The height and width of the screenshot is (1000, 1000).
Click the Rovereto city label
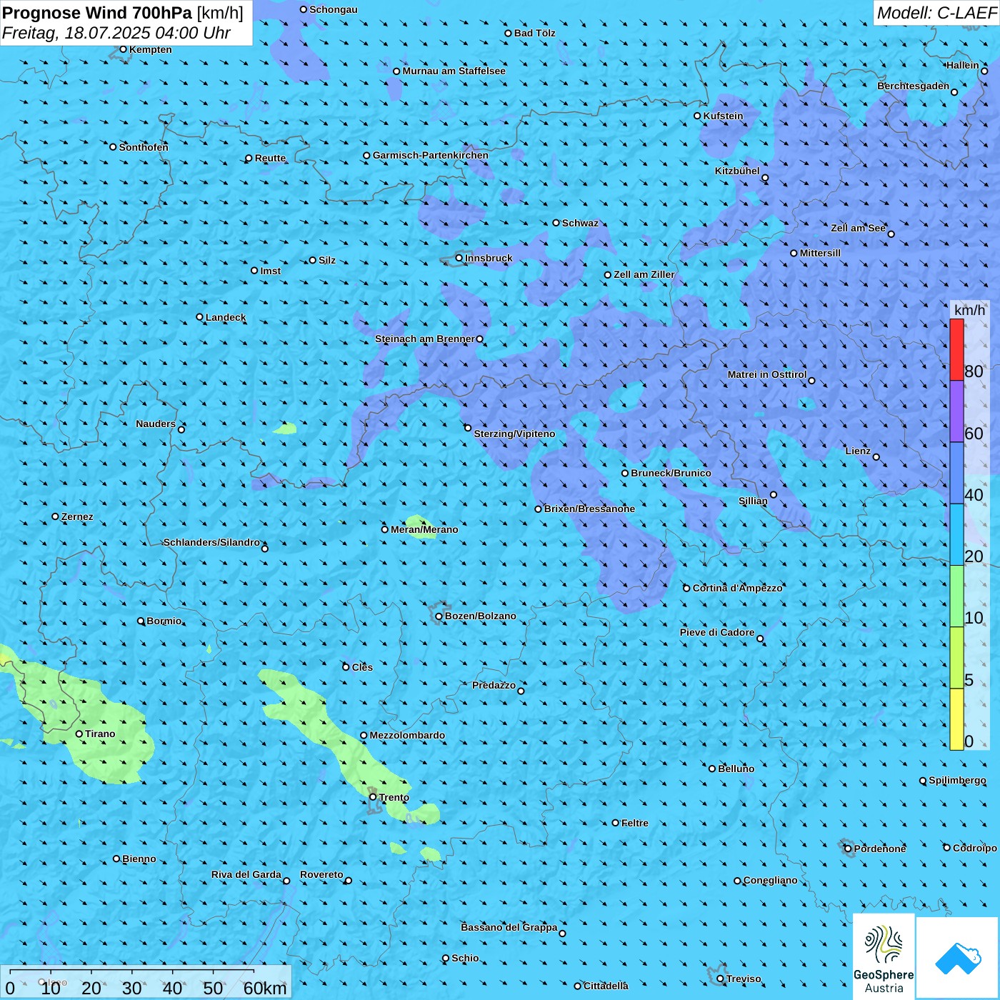click(321, 874)
